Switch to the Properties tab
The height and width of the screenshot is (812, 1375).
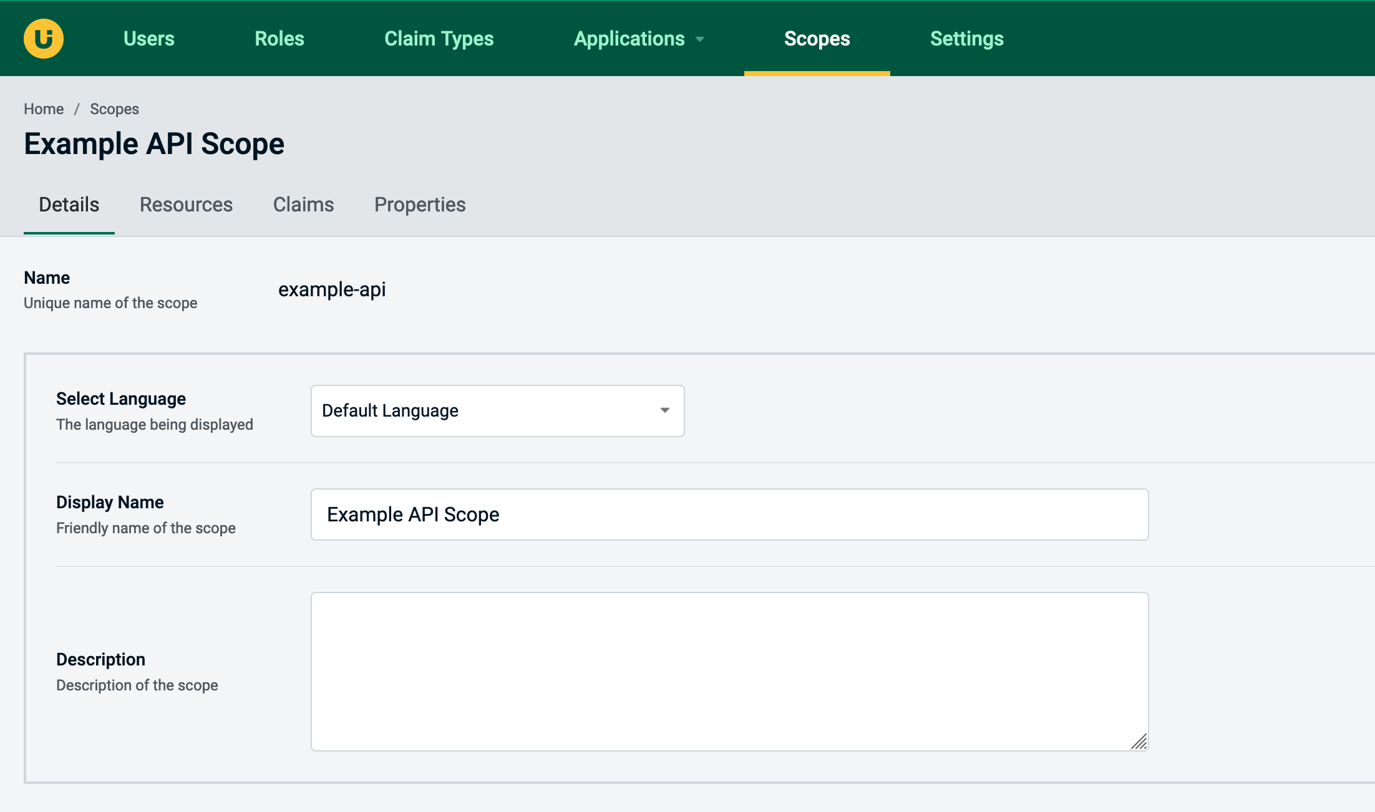pos(420,205)
